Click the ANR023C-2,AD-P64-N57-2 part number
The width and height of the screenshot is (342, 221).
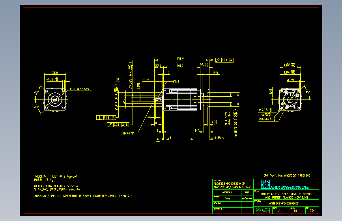pyautogui.click(x=232, y=187)
